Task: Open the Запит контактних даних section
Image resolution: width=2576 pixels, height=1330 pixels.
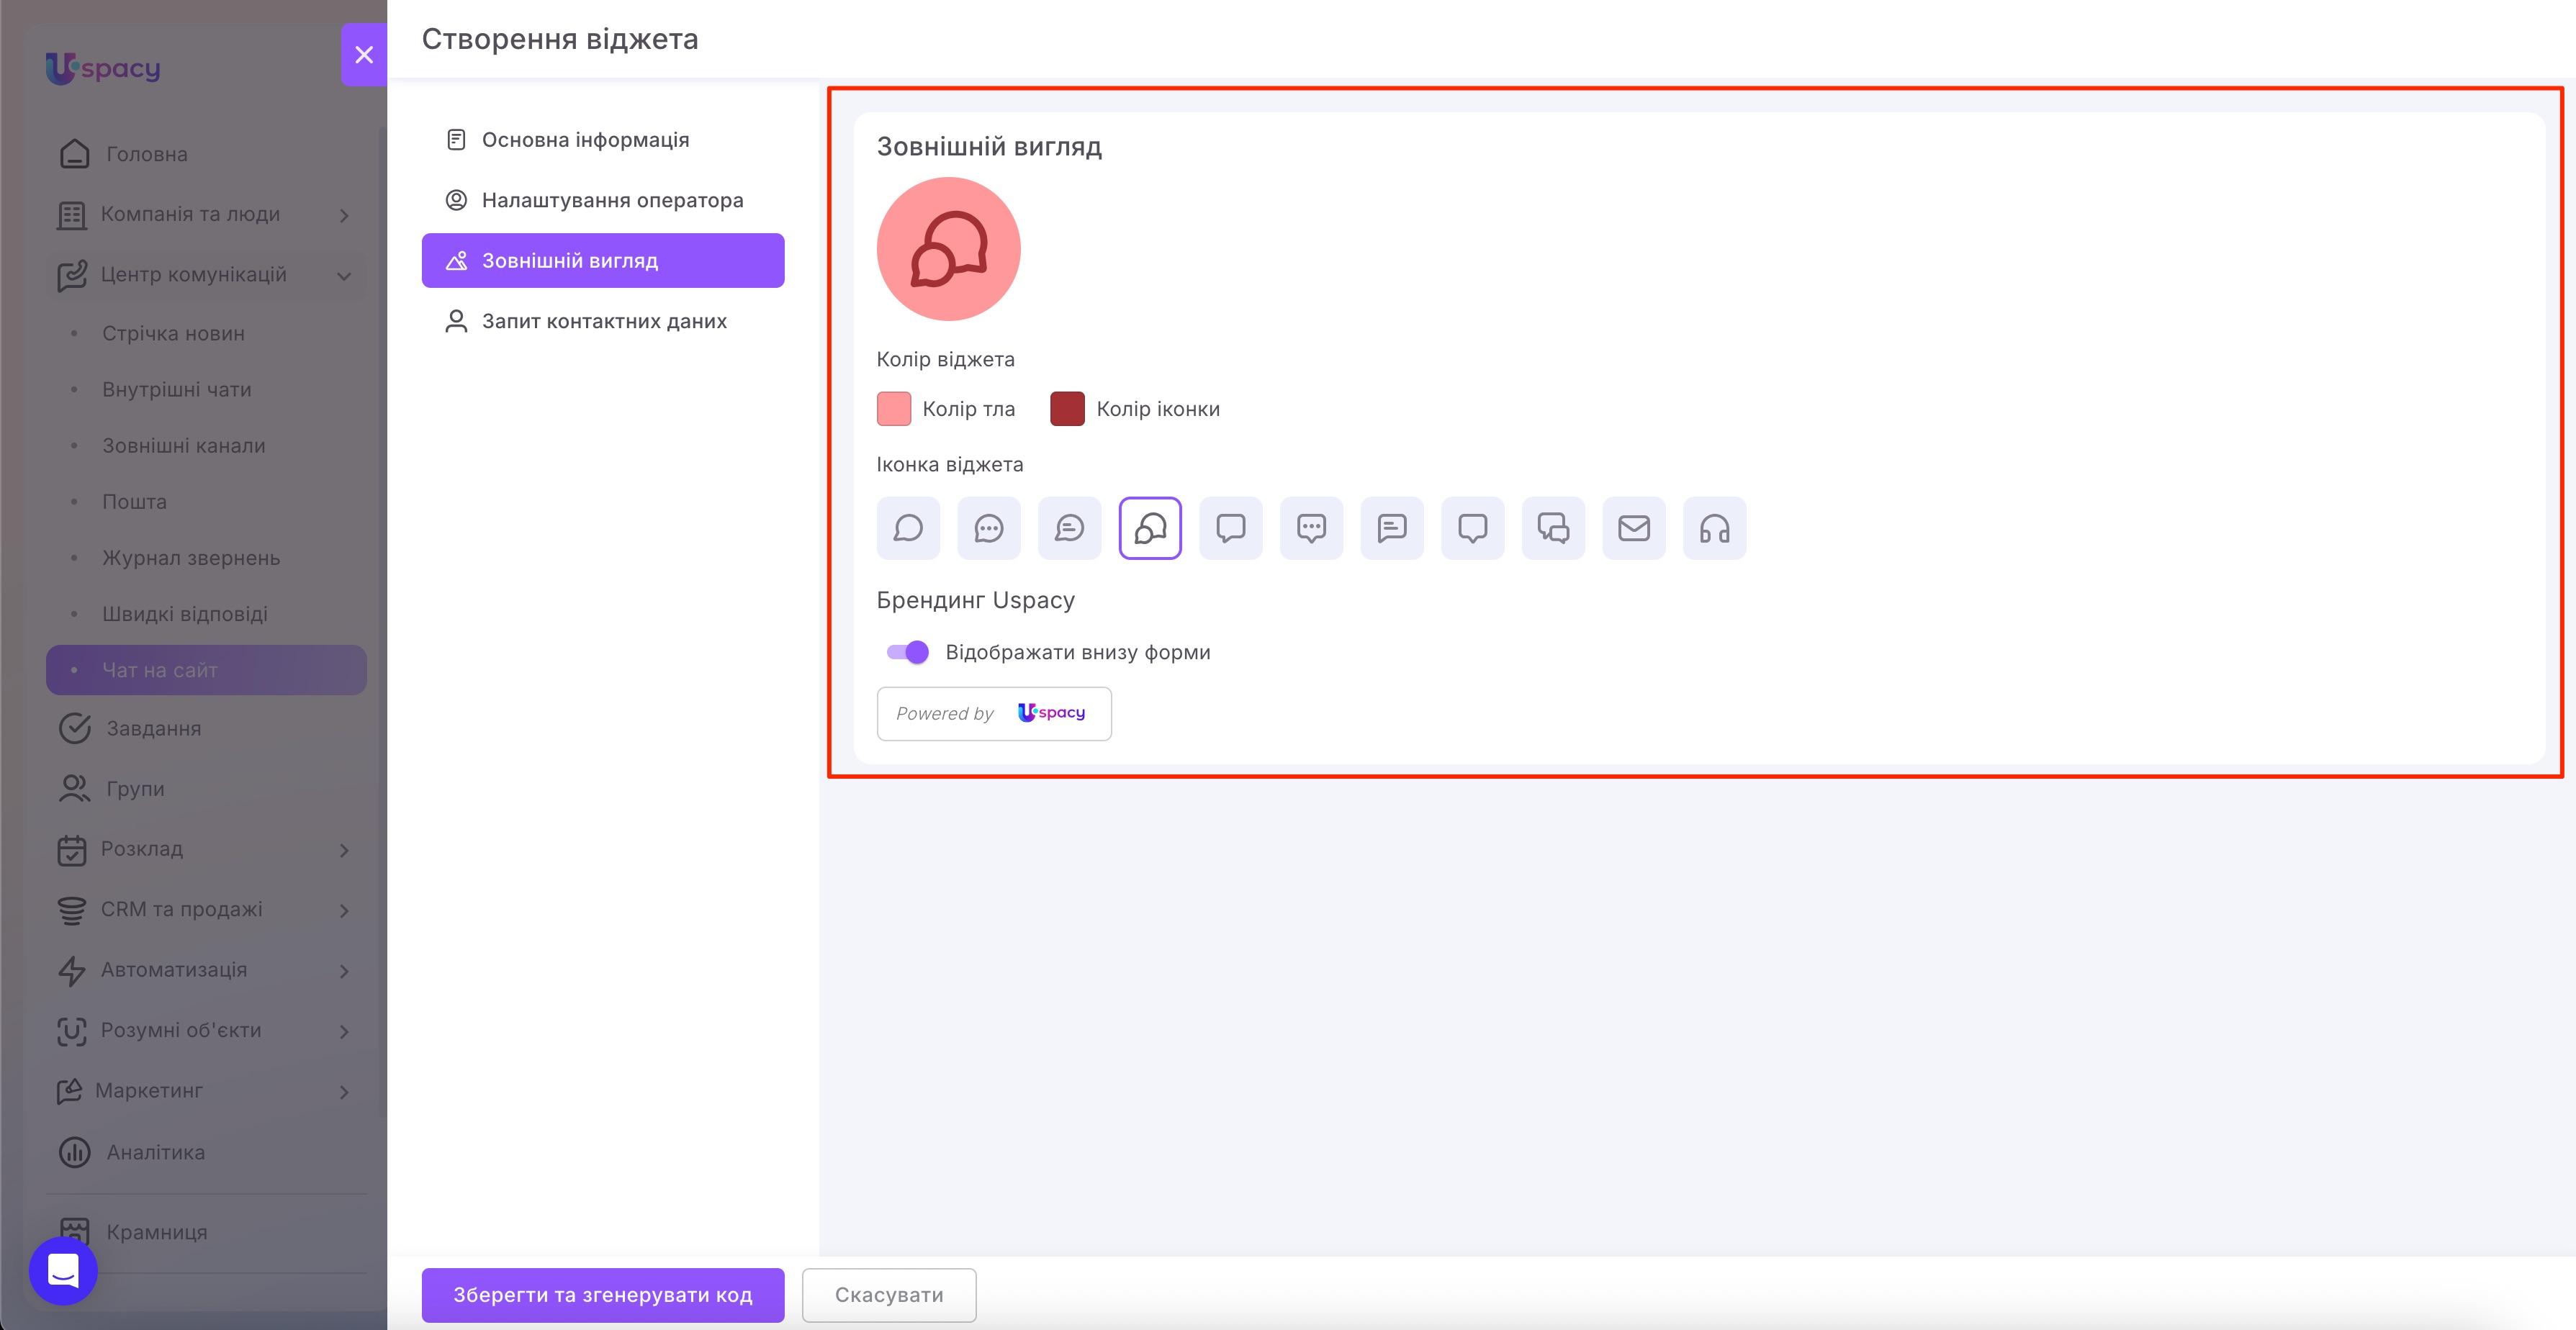Action: (x=603, y=321)
